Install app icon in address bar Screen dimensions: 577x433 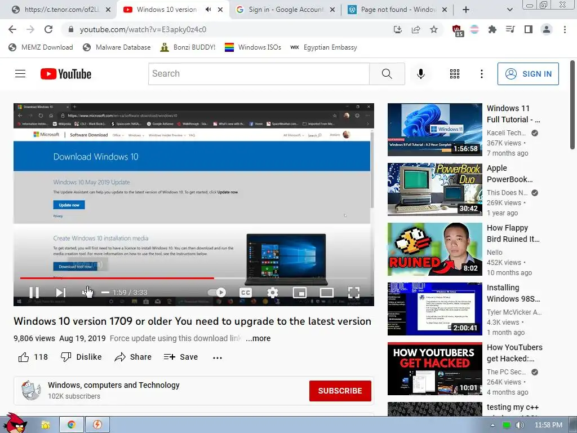(397, 29)
